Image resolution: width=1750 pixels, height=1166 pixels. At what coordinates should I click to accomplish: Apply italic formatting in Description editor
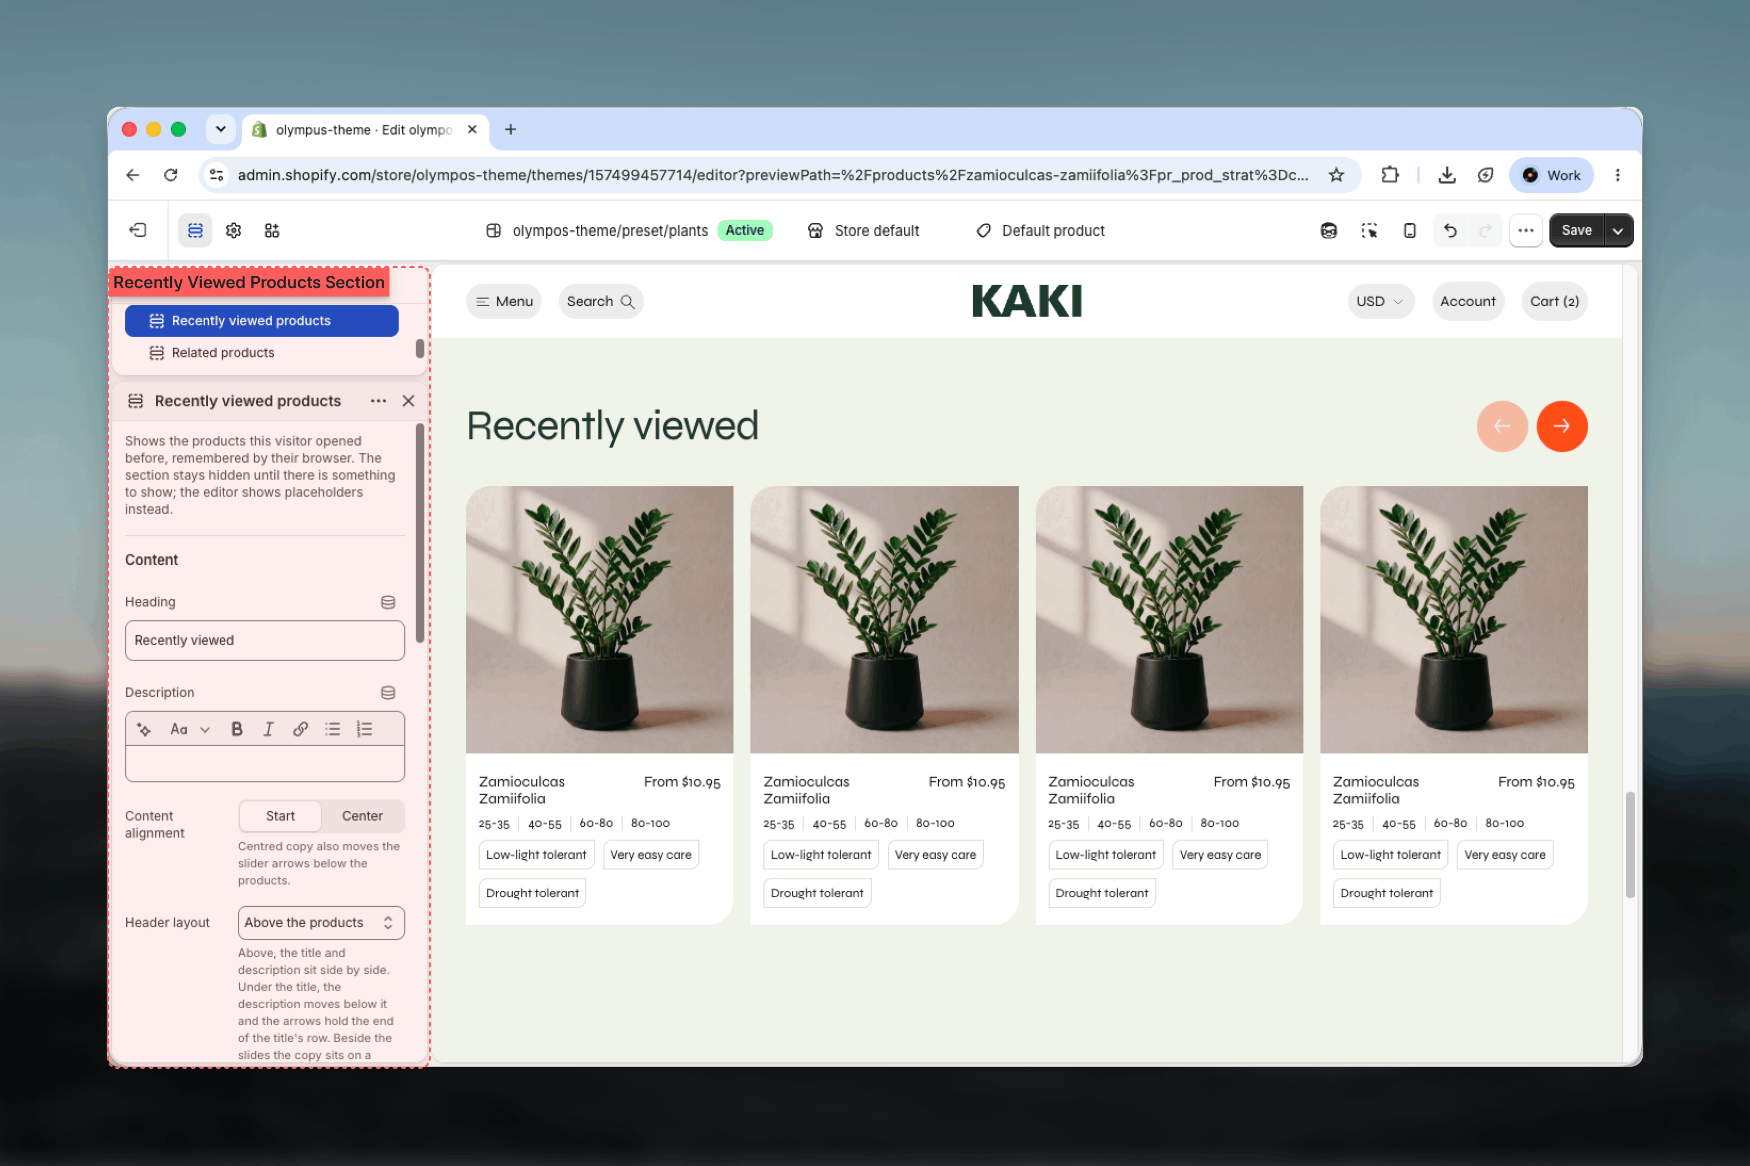(x=268, y=730)
